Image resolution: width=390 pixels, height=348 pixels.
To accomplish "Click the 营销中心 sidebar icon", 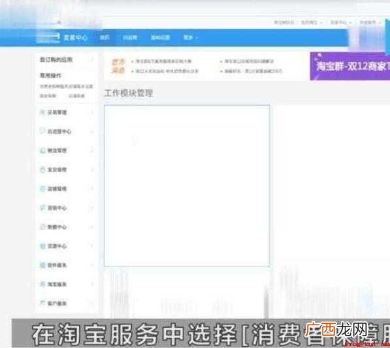I will click(42, 208).
